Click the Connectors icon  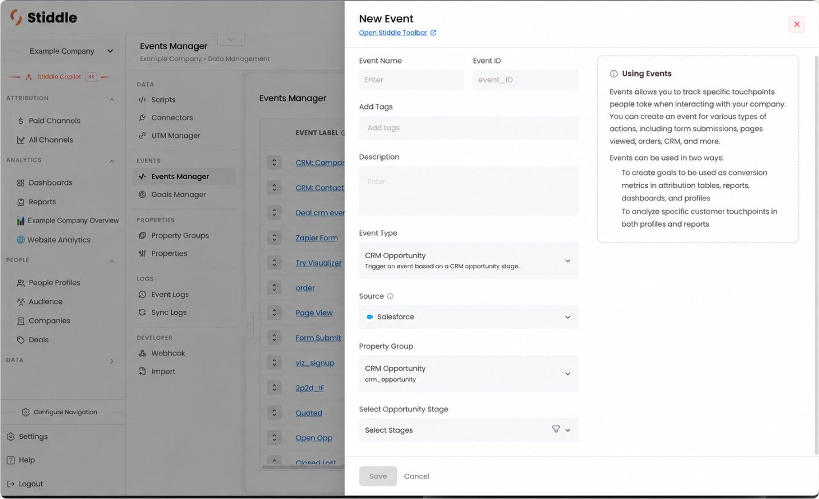(142, 118)
